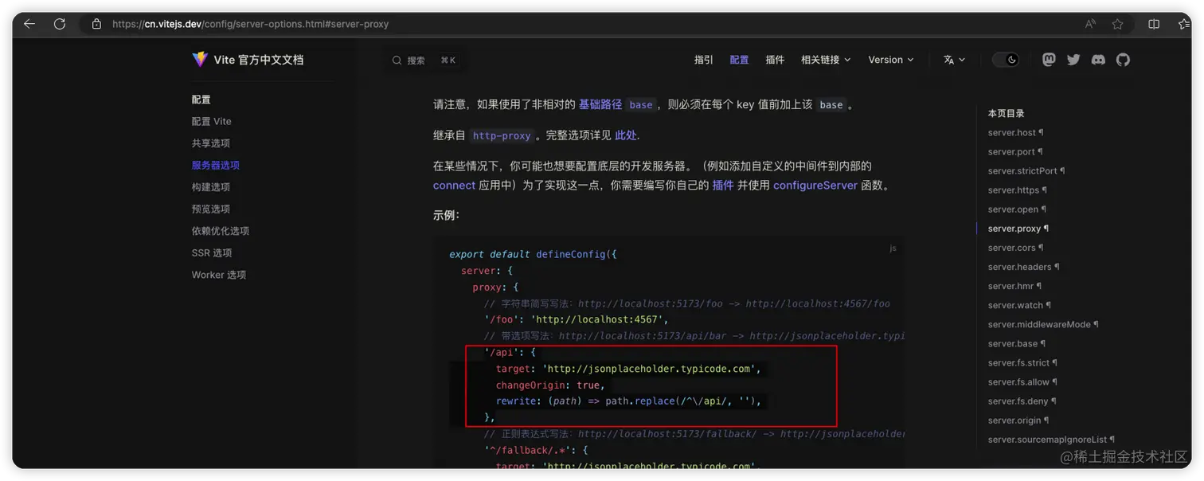The height and width of the screenshot is (481, 1204).
Task: Click the Vite logo
Action: pos(200,60)
